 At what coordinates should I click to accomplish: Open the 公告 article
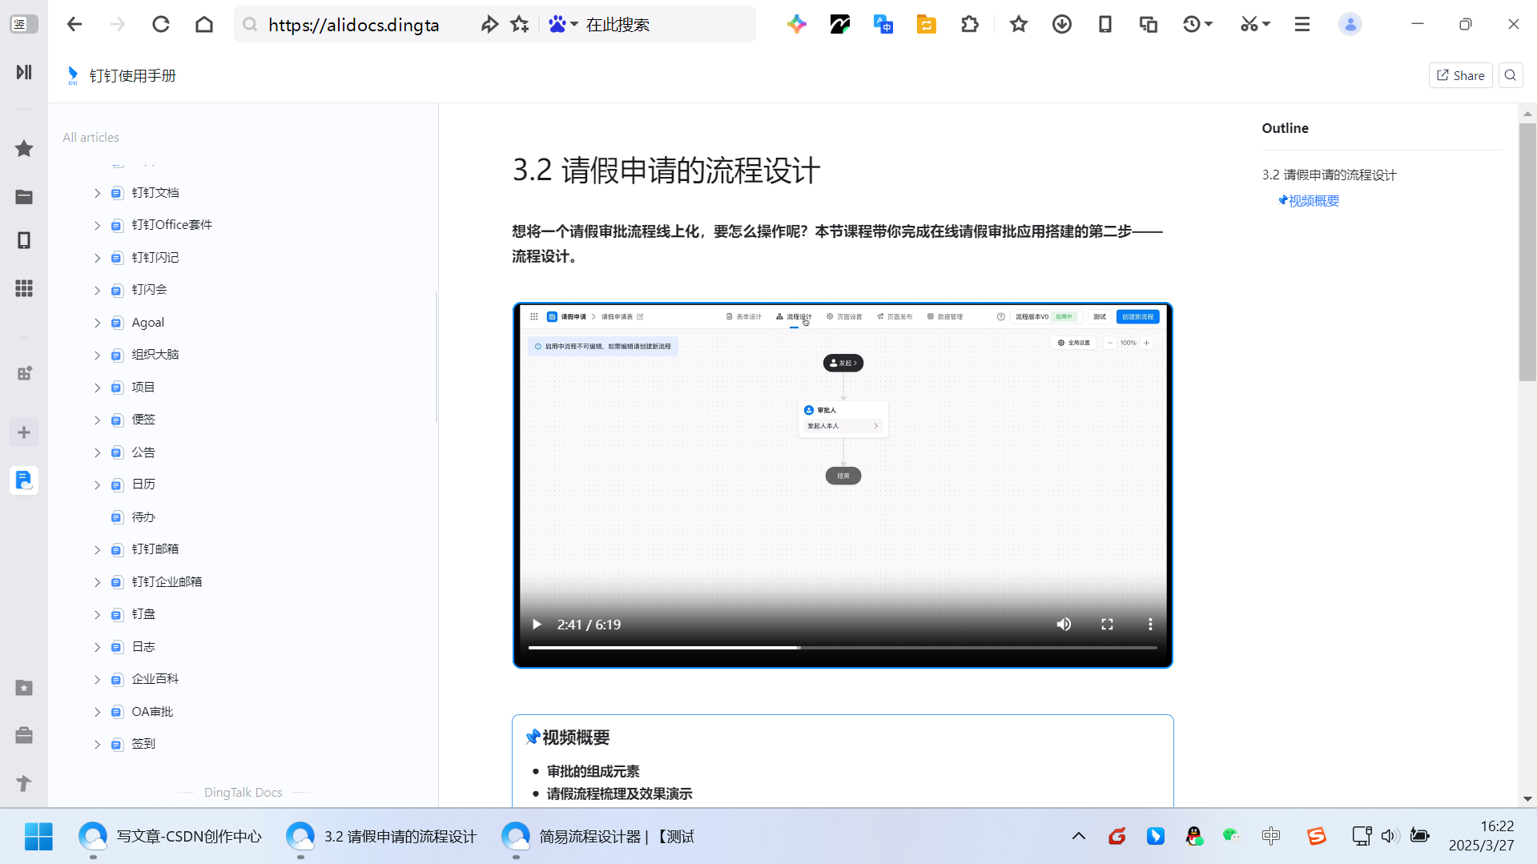[x=143, y=452]
